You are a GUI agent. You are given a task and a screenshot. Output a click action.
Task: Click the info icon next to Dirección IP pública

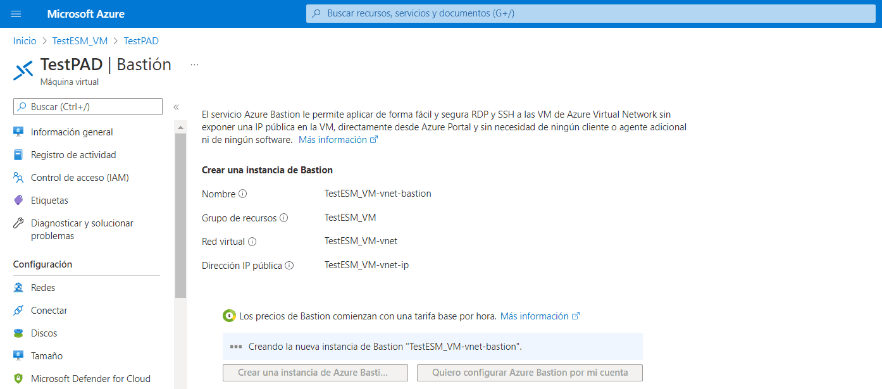pyautogui.click(x=289, y=266)
